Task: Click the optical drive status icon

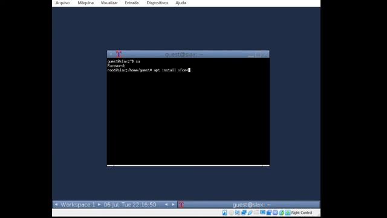Action: (231, 213)
